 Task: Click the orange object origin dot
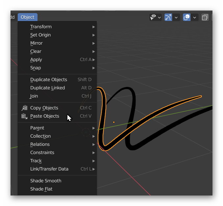(x=114, y=122)
